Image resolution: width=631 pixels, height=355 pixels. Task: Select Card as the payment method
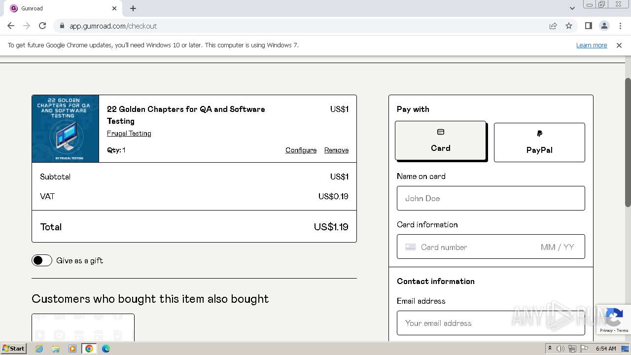pyautogui.click(x=440, y=141)
